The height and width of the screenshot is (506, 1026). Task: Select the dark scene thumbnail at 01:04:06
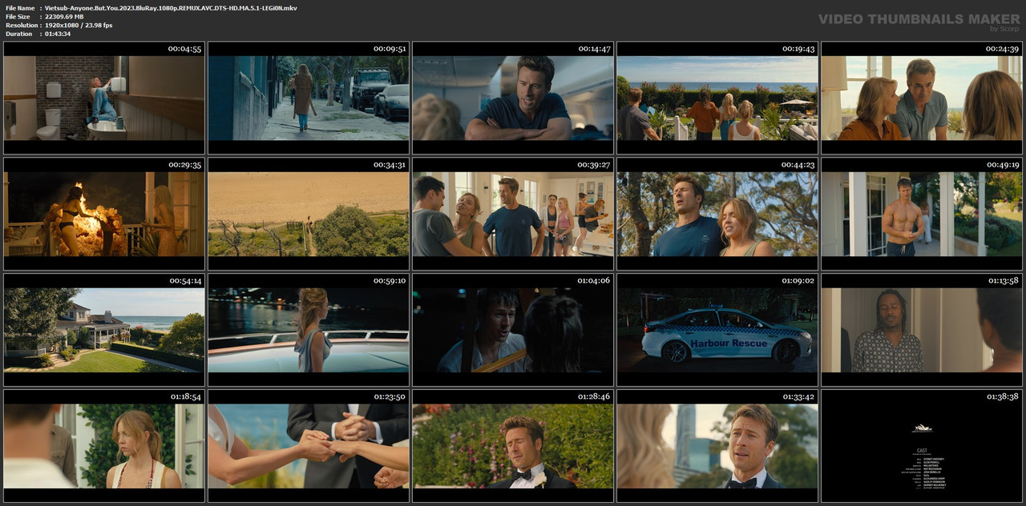point(513,330)
